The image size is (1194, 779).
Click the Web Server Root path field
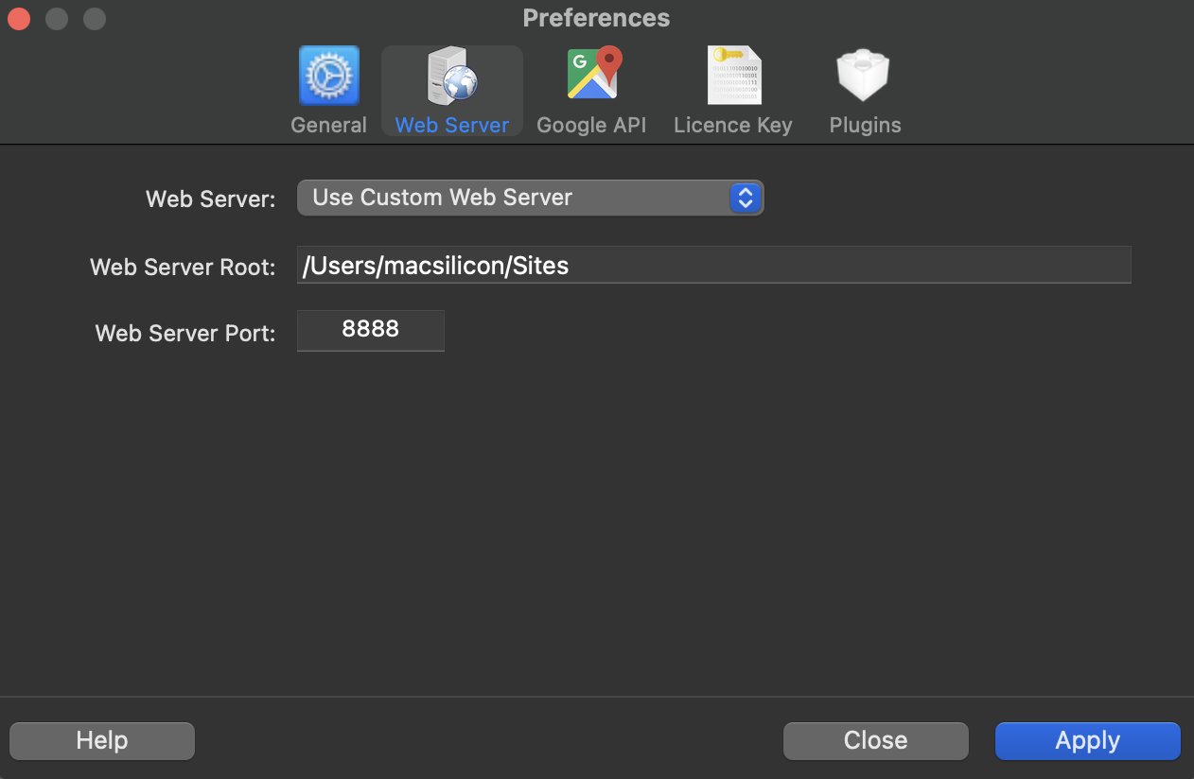click(x=713, y=266)
